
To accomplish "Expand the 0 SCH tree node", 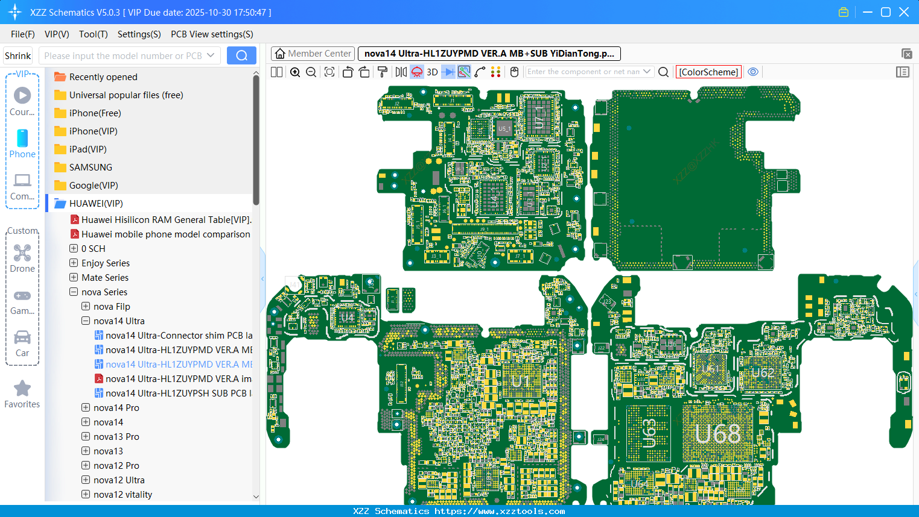I will 74,248.
